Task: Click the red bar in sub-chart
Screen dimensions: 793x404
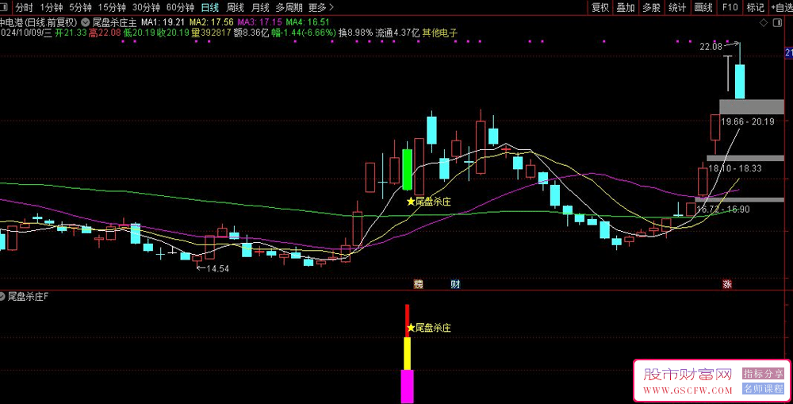Action: pos(407,321)
